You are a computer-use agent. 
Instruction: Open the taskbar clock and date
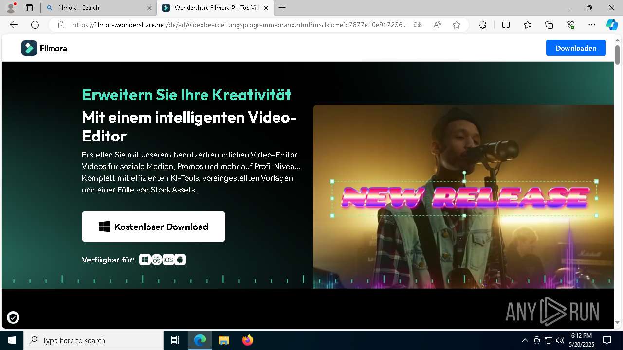click(582, 340)
